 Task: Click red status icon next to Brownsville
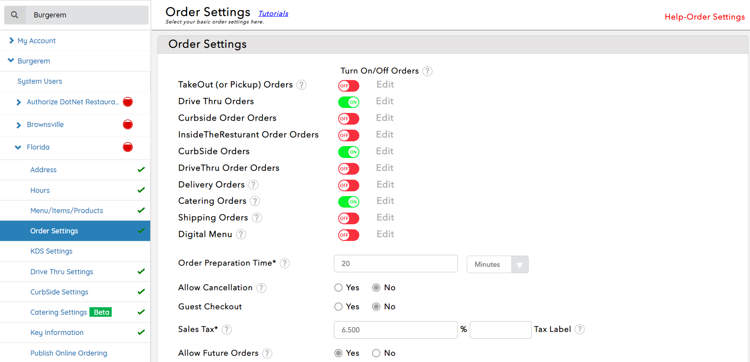tap(128, 125)
